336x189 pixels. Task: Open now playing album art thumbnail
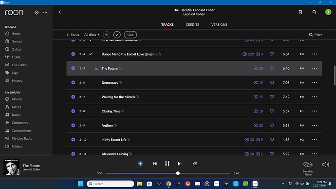[11, 167]
